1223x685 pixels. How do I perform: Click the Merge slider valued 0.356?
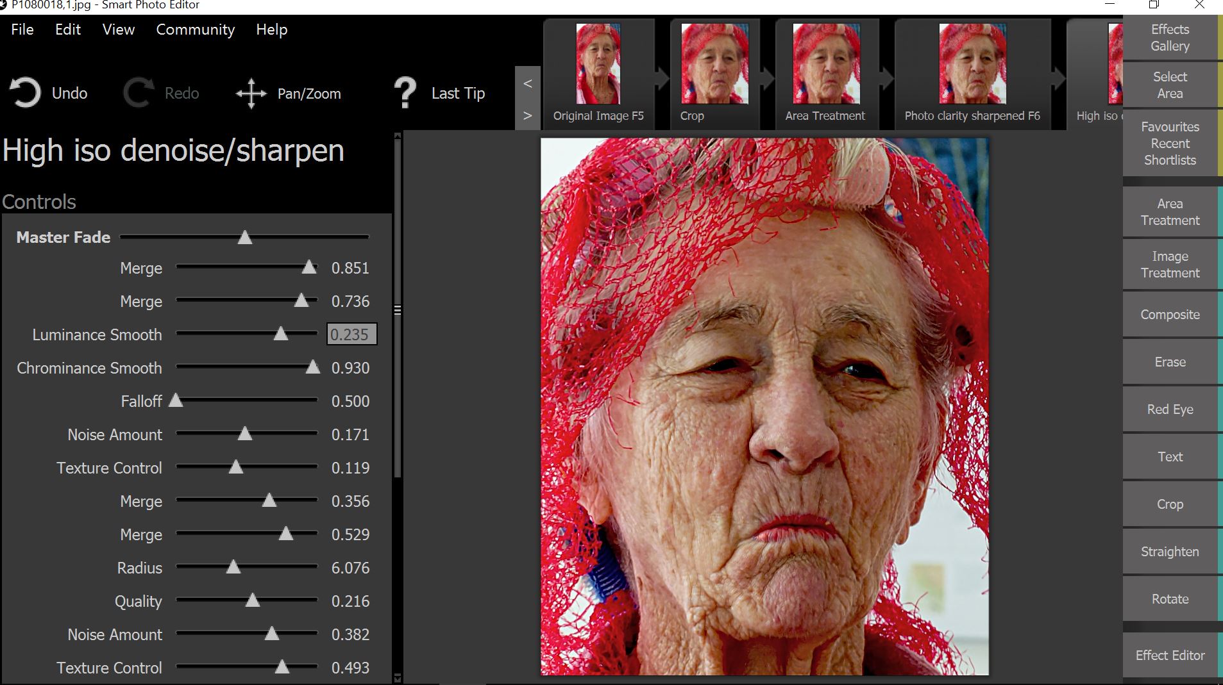247,501
